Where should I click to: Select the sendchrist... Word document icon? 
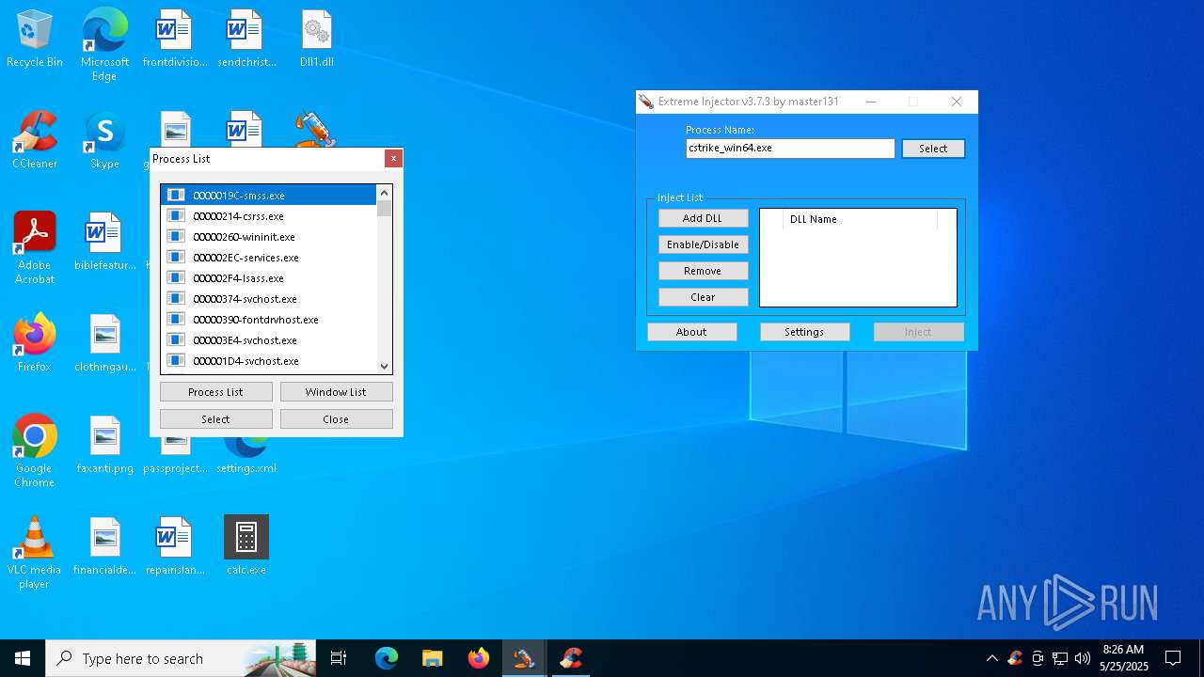pyautogui.click(x=246, y=39)
